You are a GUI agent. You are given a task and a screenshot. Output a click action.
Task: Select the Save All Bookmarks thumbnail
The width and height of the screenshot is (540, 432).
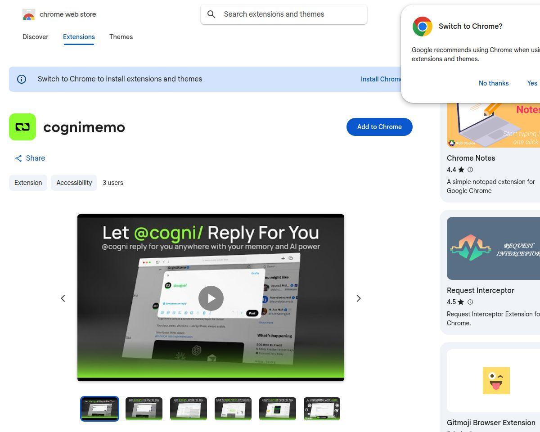pyautogui.click(x=233, y=409)
